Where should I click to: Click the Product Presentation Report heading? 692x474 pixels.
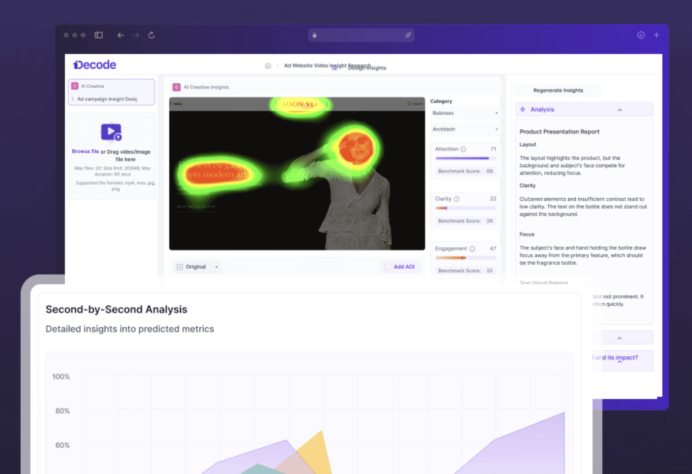[559, 132]
